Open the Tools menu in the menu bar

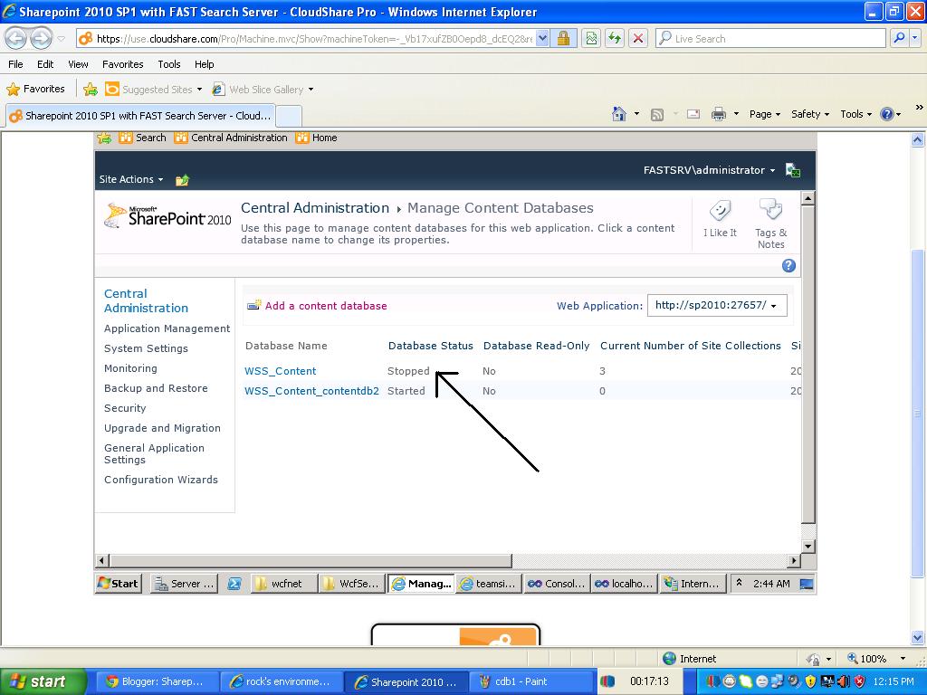tap(168, 64)
